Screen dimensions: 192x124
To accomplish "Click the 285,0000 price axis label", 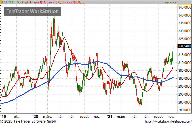I will tap(185, 102).
